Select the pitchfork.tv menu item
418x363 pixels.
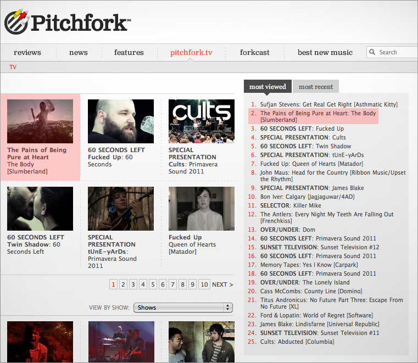coord(191,52)
